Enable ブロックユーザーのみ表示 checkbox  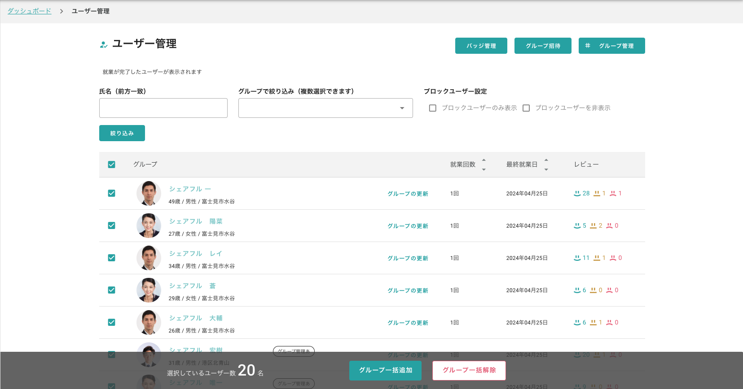433,108
